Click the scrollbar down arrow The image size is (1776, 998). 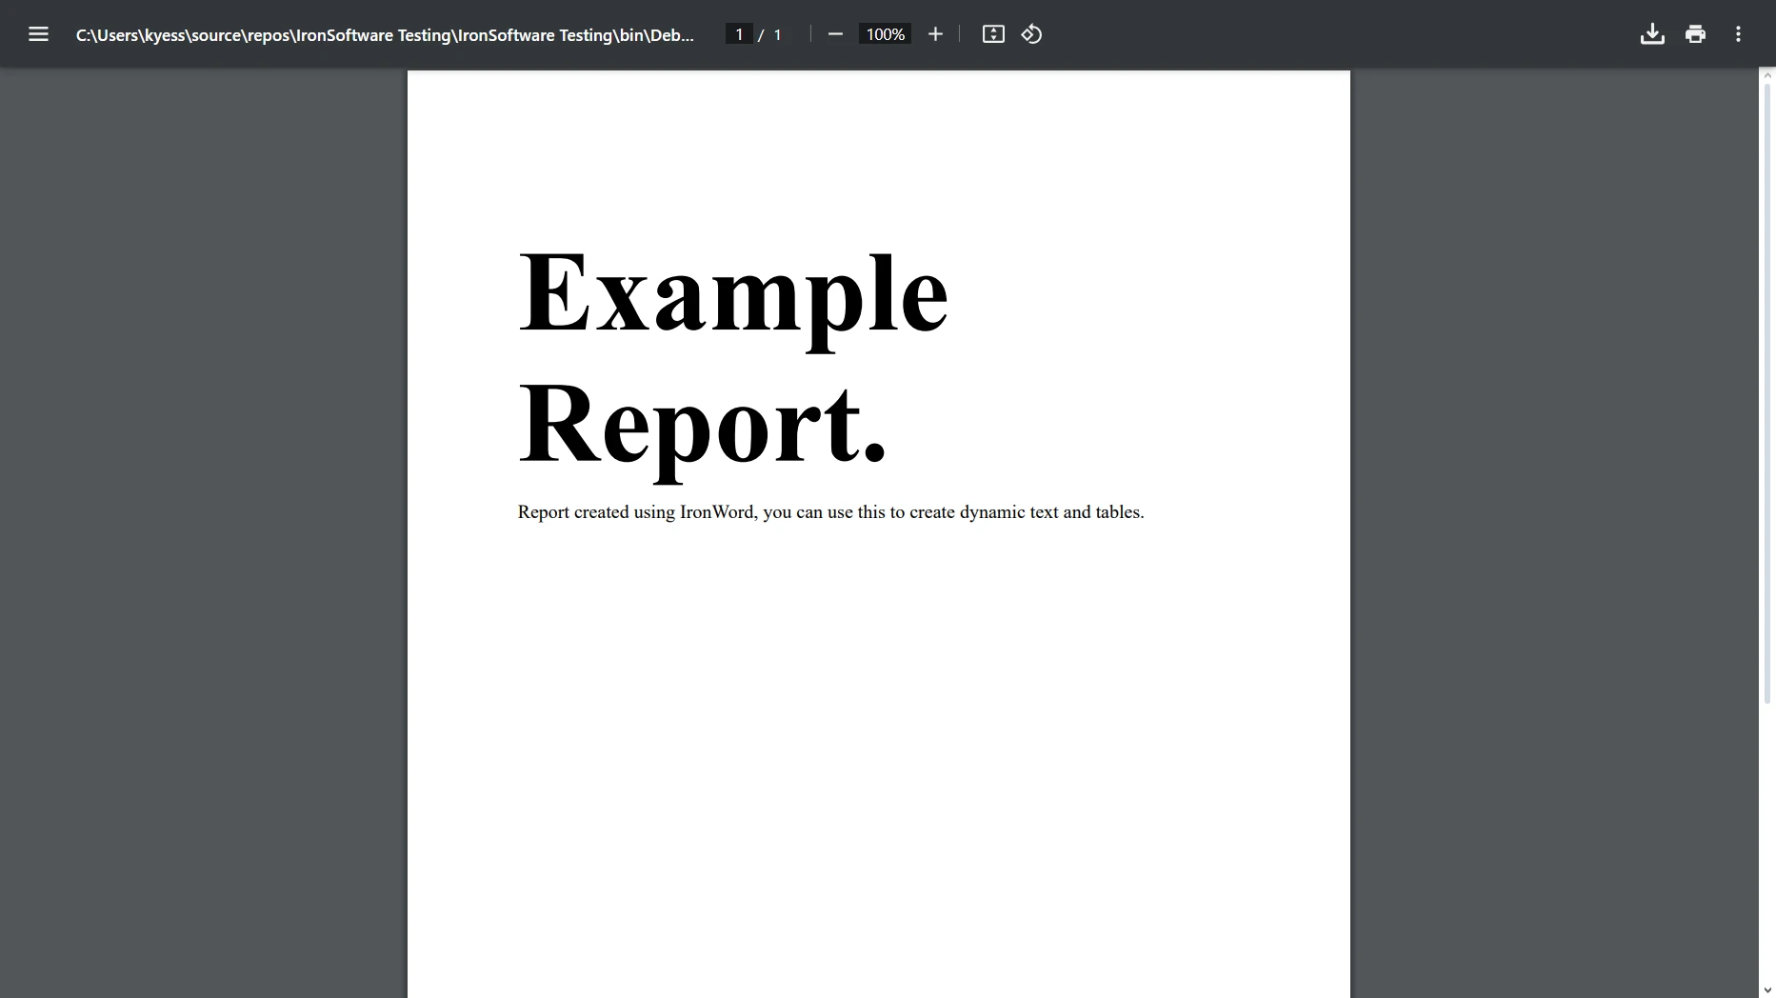[1767, 990]
